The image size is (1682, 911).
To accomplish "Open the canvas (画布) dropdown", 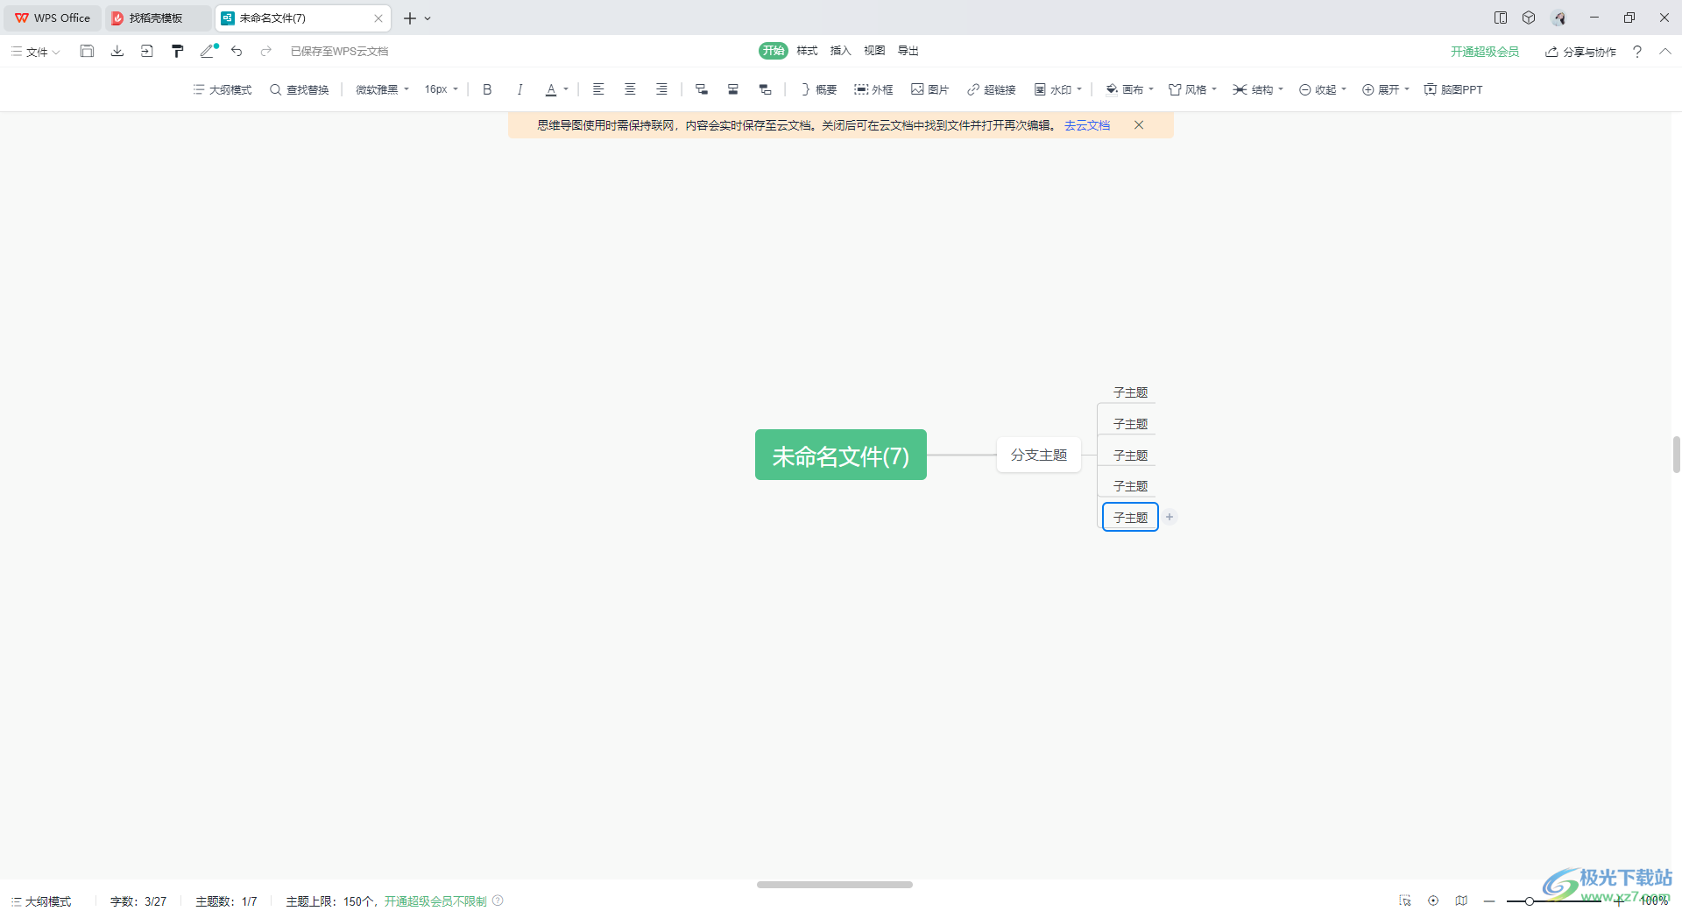I will pyautogui.click(x=1129, y=89).
